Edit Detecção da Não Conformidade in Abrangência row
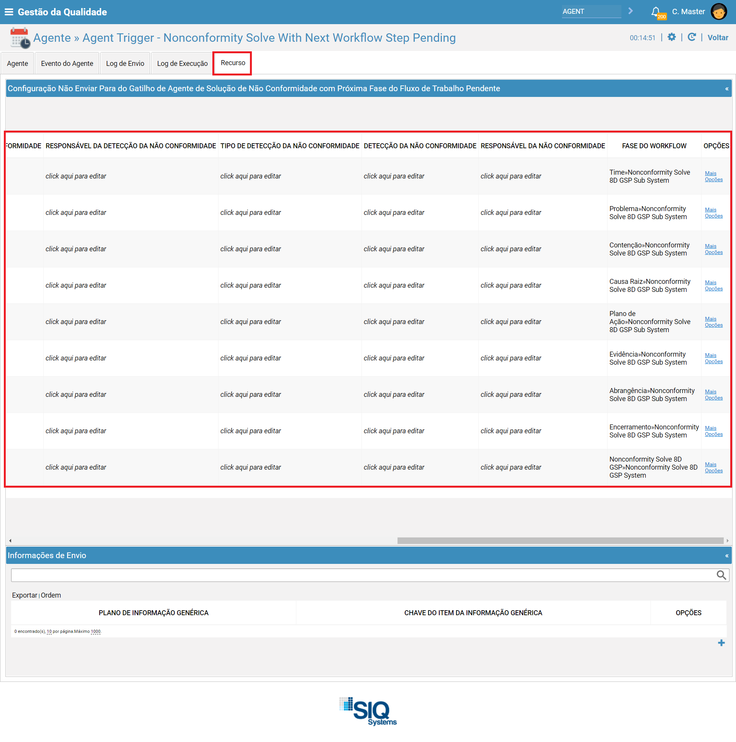This screenshot has height=742, width=736. [394, 395]
